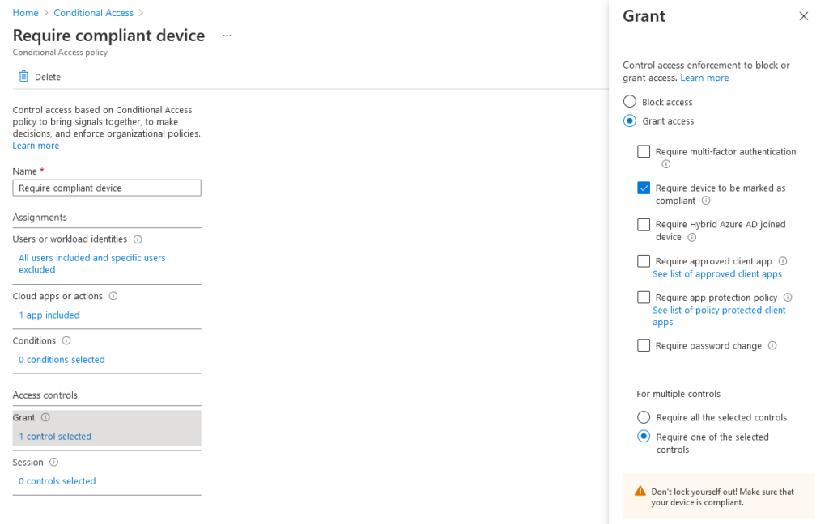Click info icon under Require multi-factor authentication

(666, 164)
